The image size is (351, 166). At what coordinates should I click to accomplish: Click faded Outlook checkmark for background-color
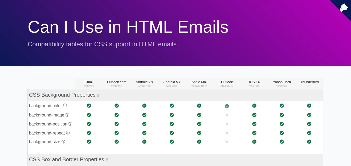(x=227, y=106)
